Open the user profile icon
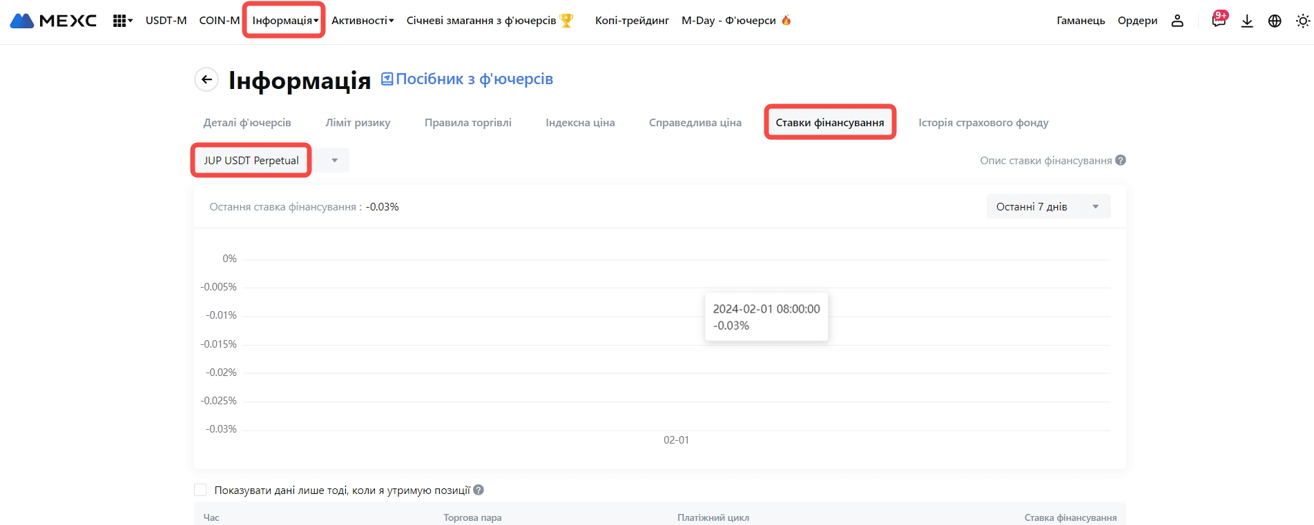This screenshot has height=525, width=1314. [x=1177, y=21]
